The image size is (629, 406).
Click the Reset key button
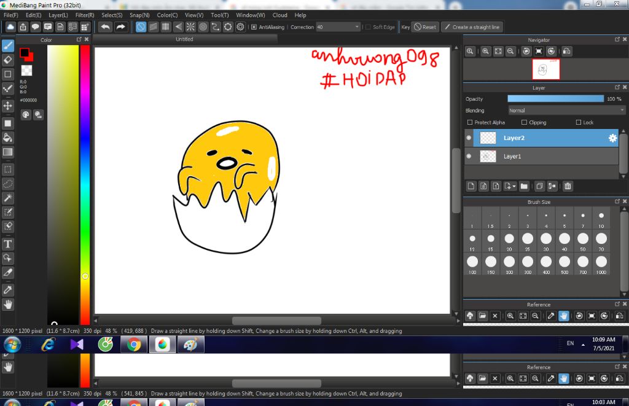tap(424, 27)
